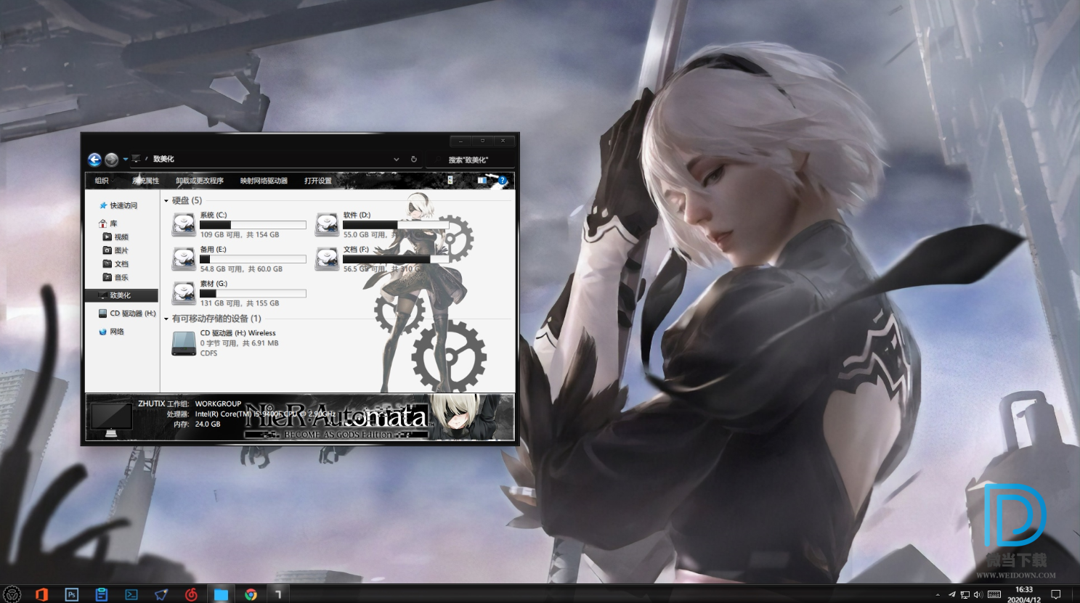Select the CD 驱动器 (H:) Wireless icon
1080x603 pixels.
[184, 343]
